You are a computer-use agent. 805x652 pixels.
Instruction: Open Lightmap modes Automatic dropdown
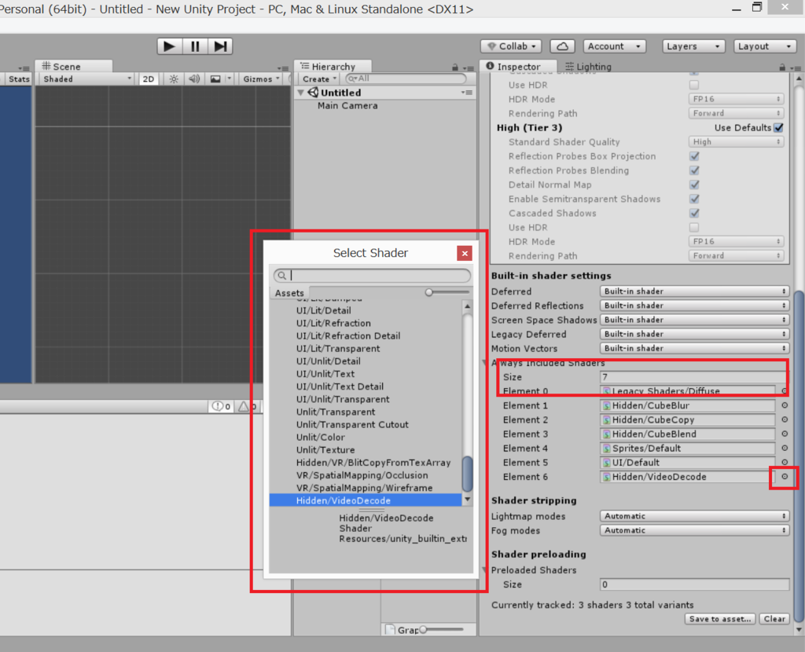click(694, 516)
